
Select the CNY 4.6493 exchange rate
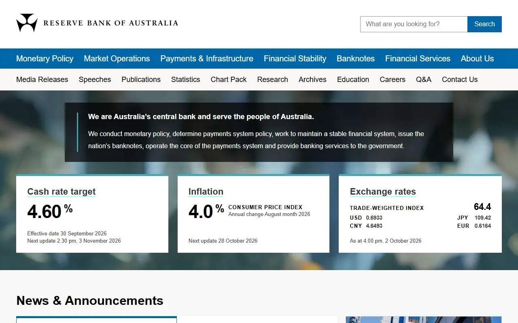click(x=366, y=226)
